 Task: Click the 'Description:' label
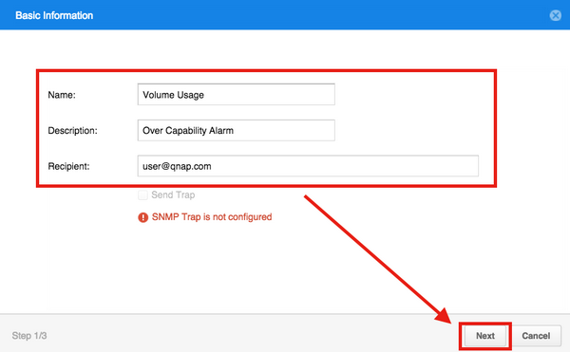tap(73, 131)
